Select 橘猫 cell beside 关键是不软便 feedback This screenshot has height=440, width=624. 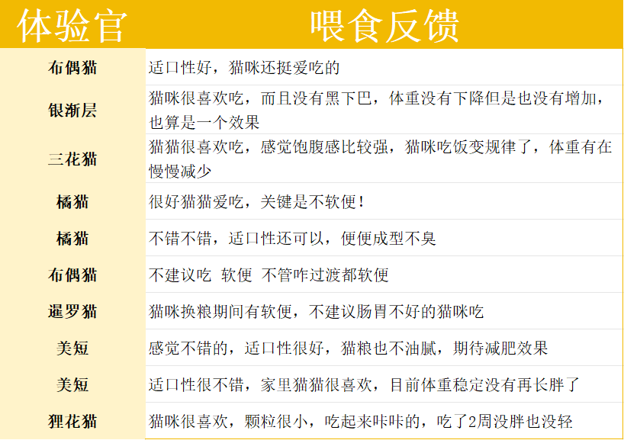pos(72,201)
